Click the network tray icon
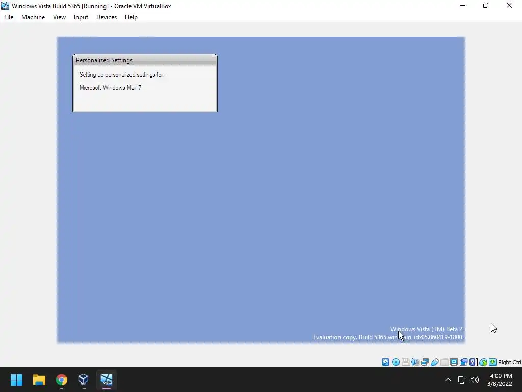 tap(462, 380)
